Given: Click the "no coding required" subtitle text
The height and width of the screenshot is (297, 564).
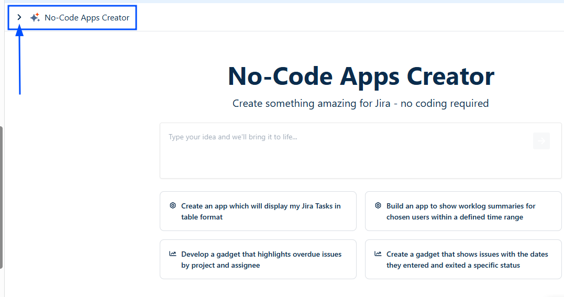Looking at the screenshot, I should [x=444, y=104].
